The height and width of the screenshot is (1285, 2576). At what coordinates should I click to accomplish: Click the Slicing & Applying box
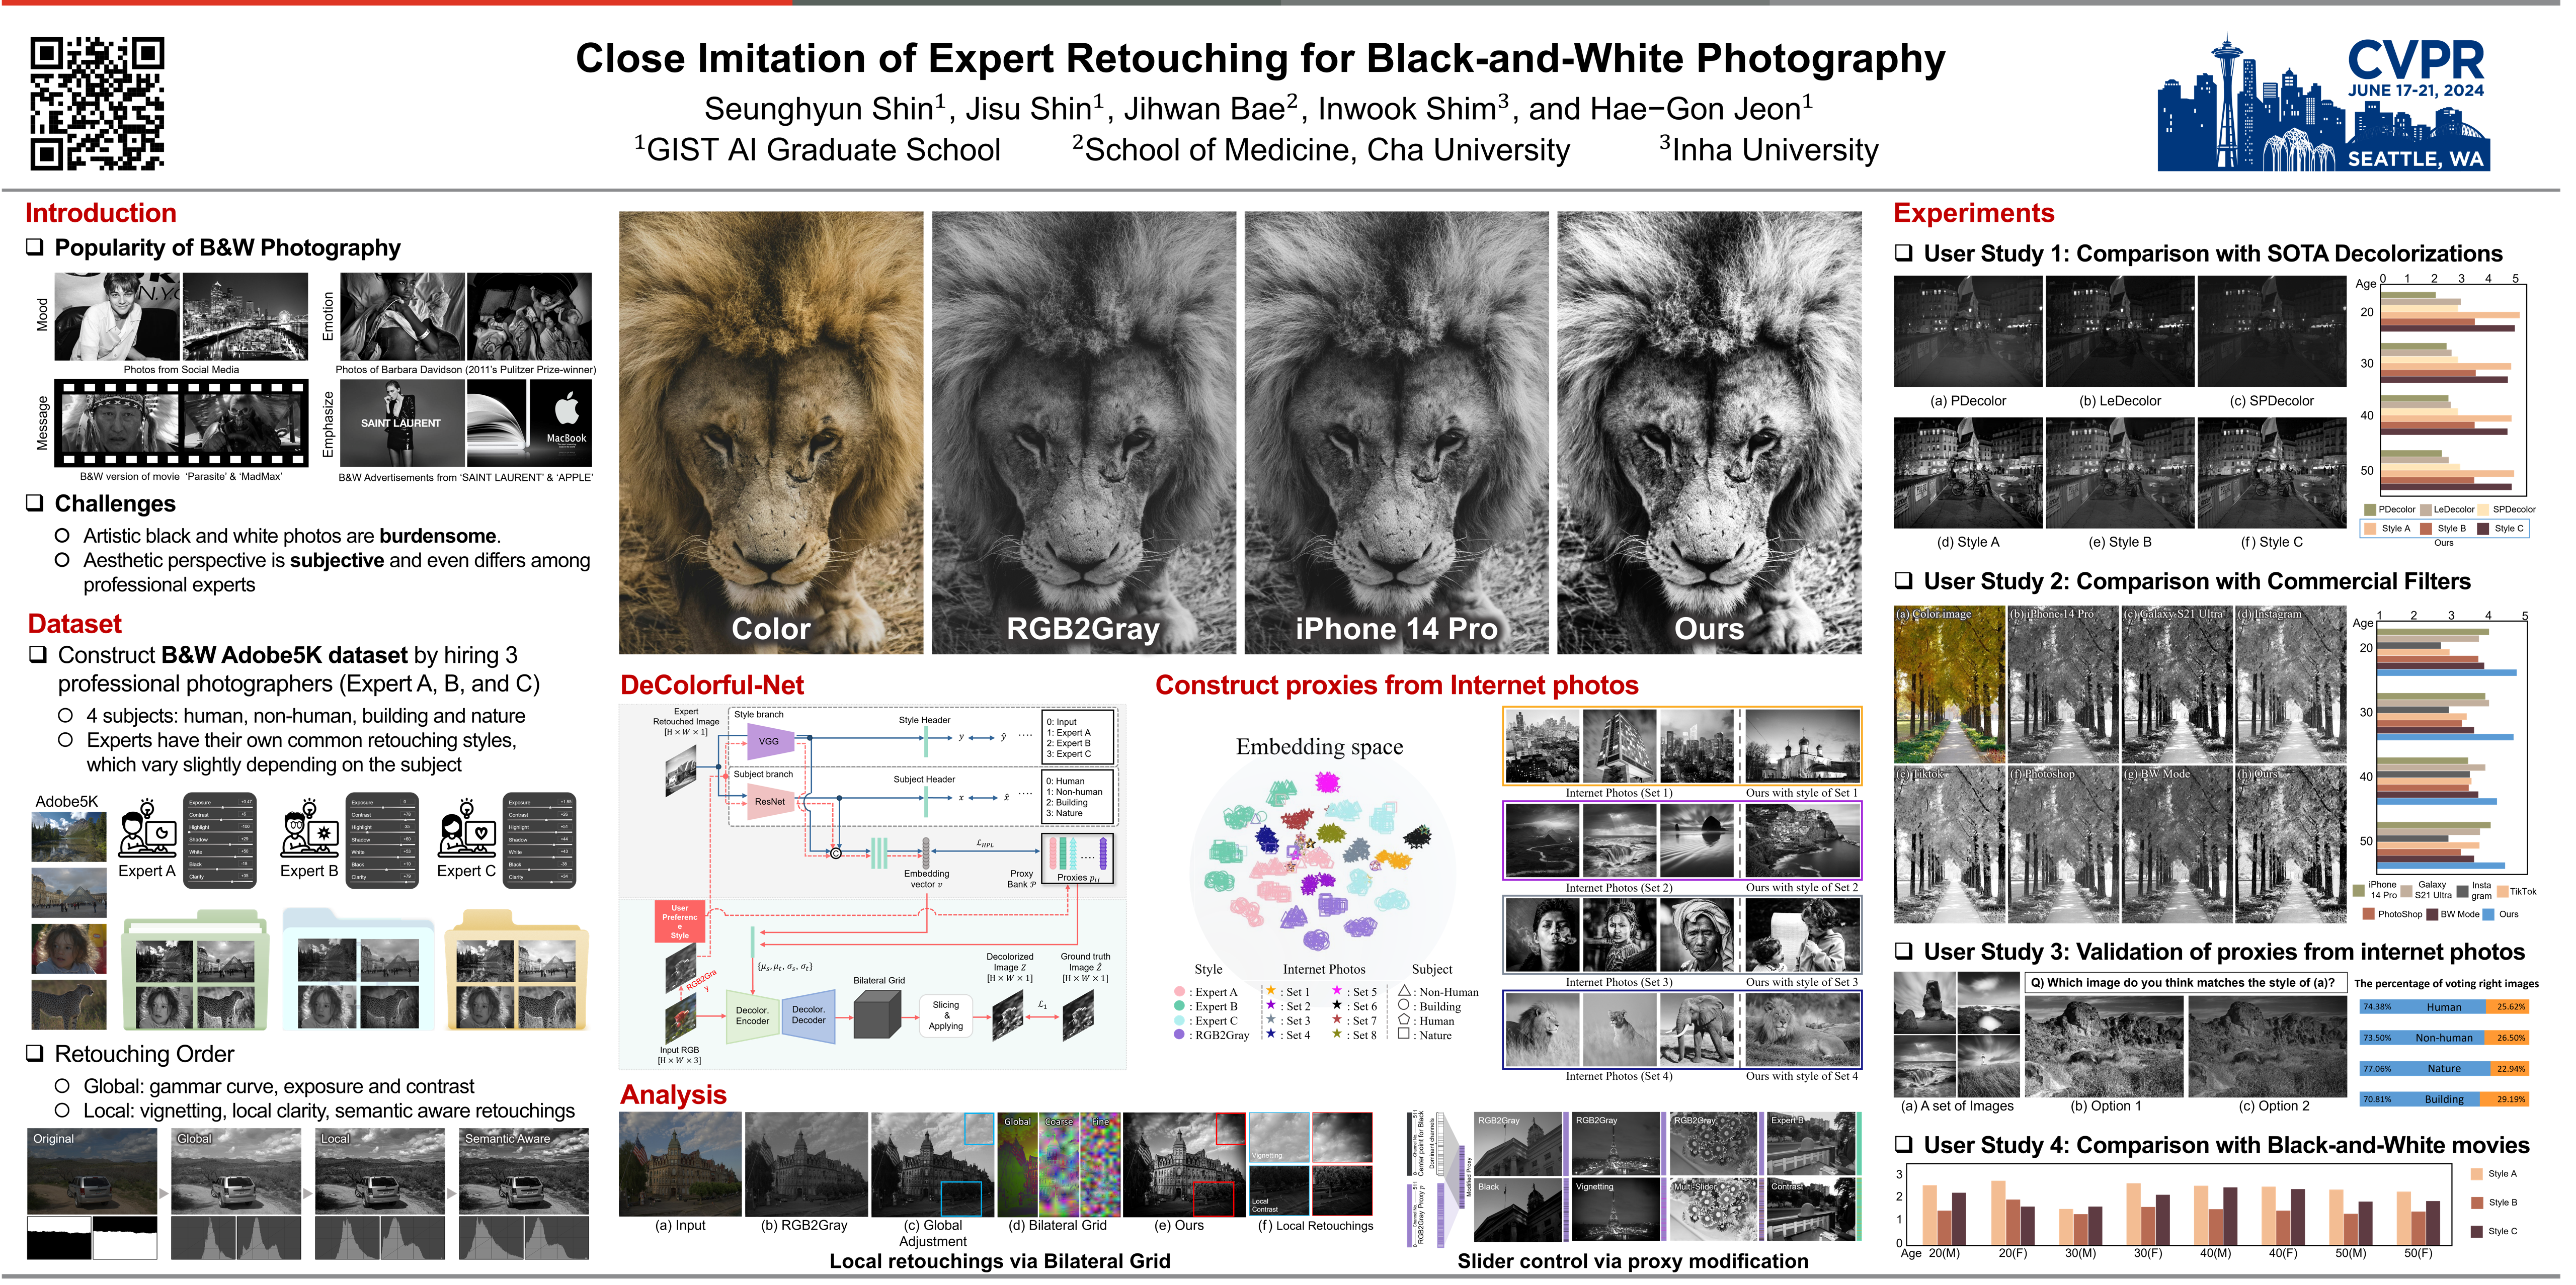945,1015
